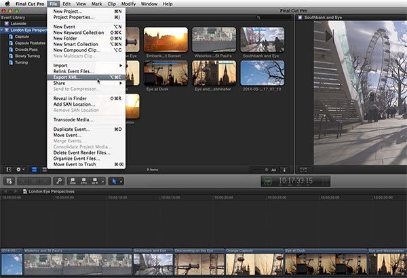Click the browser search magnifier icon
Viewport: 407px width, 278px height.
coord(258,18)
